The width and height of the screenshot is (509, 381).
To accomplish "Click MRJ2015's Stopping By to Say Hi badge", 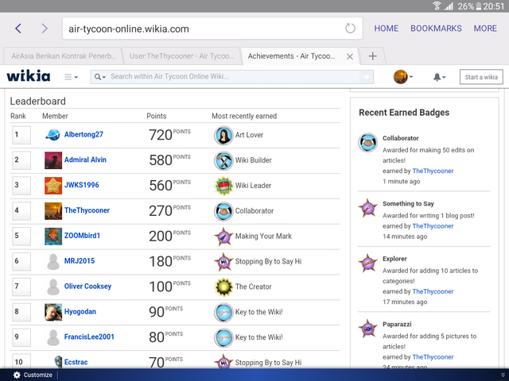I will [223, 261].
